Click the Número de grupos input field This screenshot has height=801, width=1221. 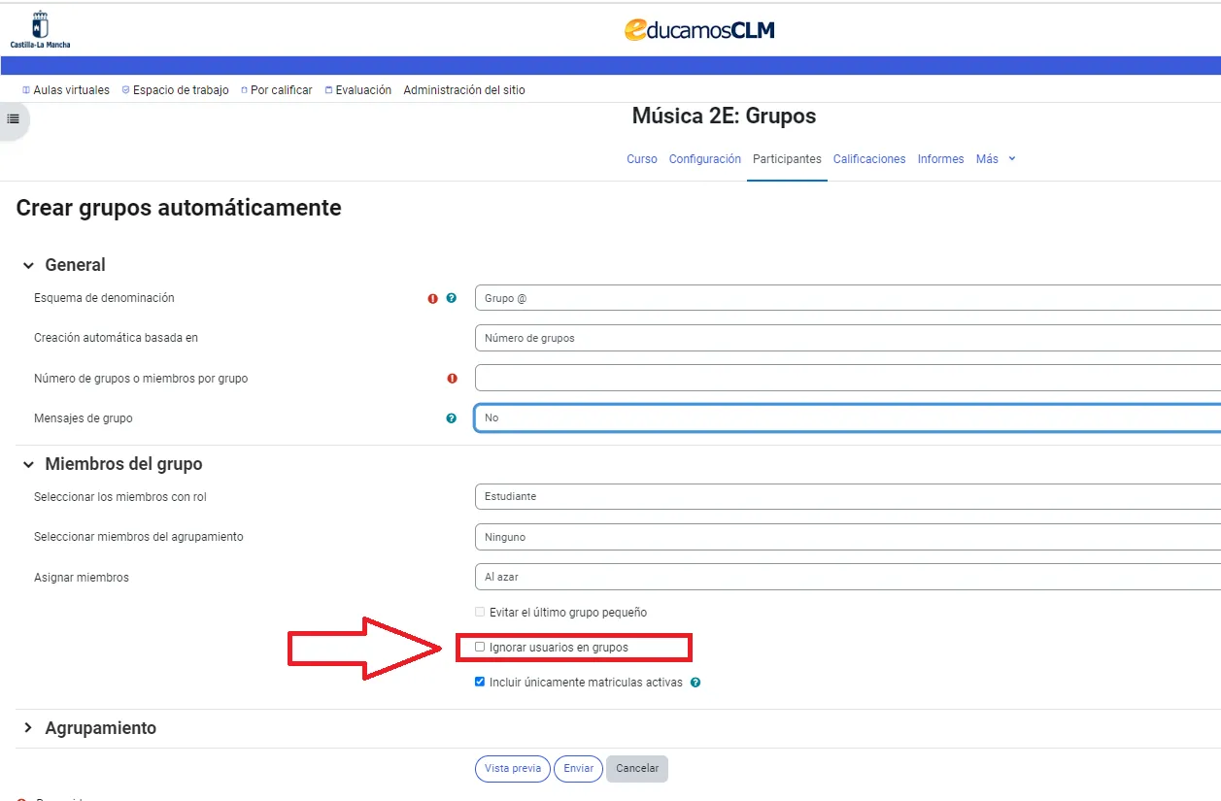845,378
